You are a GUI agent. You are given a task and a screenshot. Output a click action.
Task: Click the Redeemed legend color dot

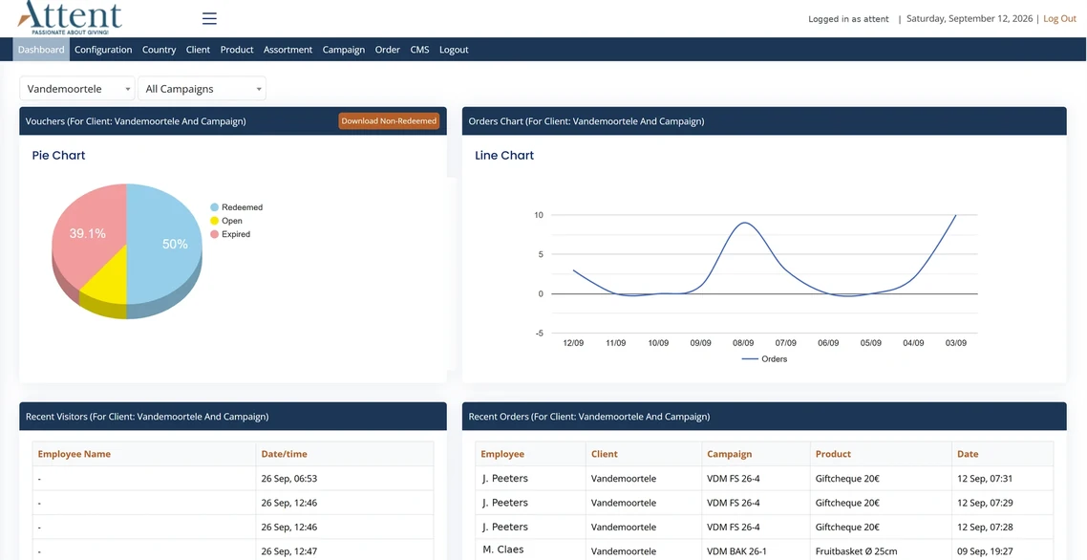(215, 206)
